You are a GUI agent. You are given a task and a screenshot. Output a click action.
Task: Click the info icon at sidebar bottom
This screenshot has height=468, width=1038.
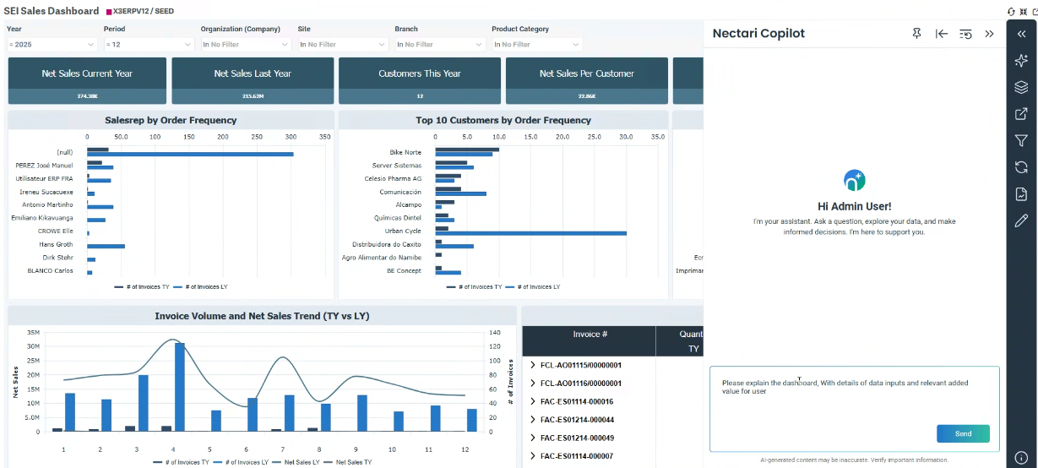1021,458
